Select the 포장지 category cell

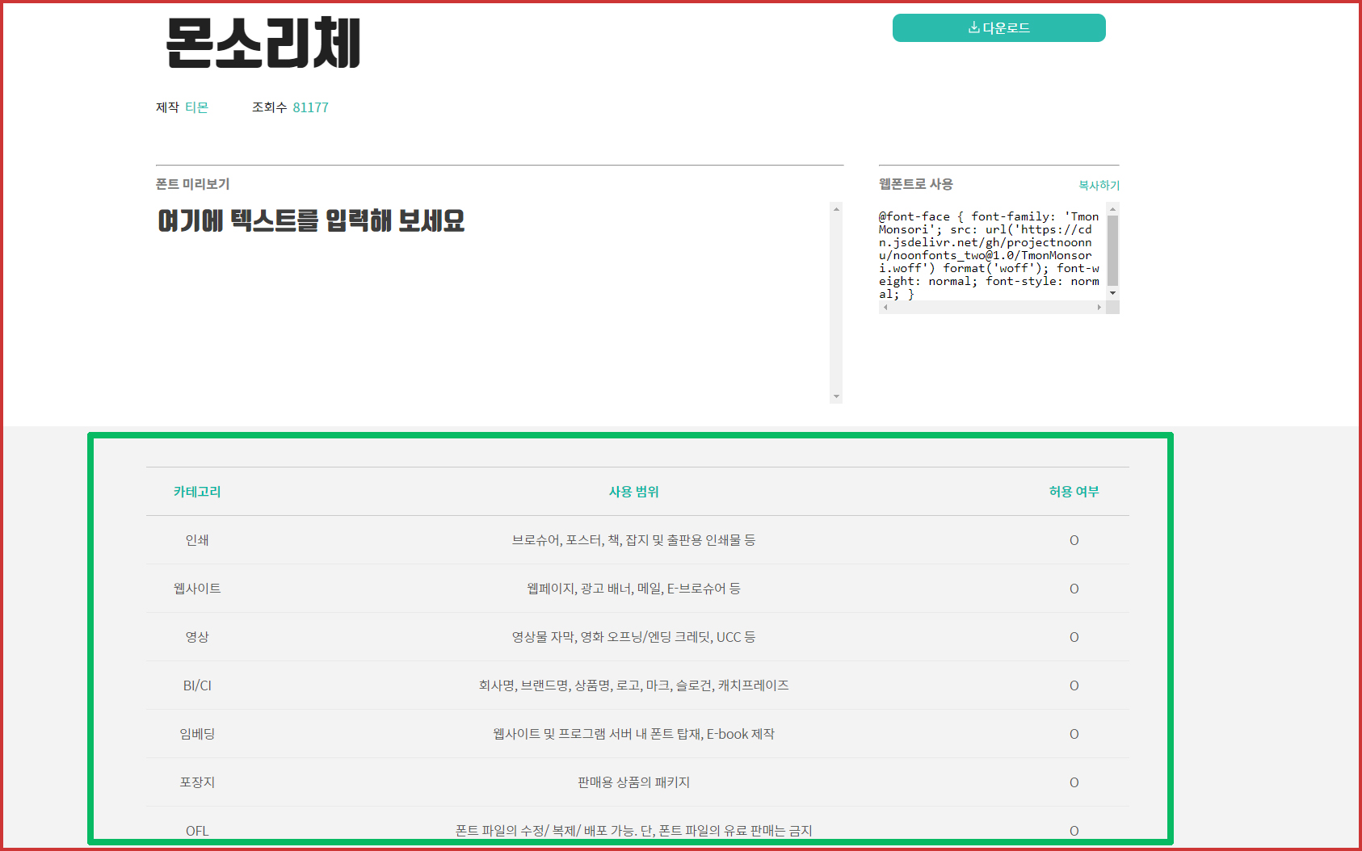197,782
